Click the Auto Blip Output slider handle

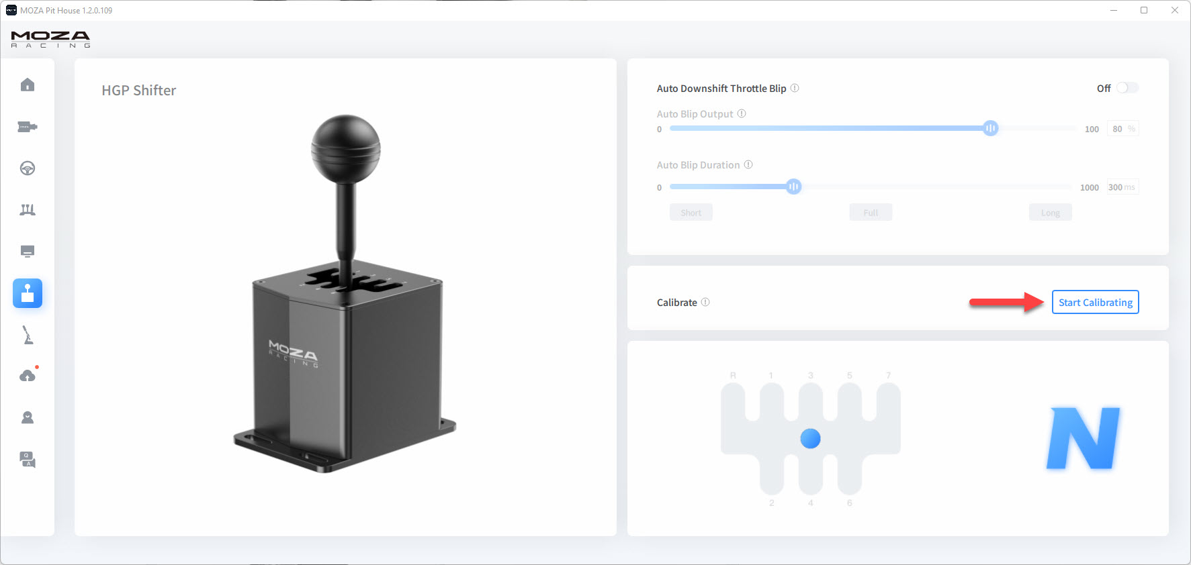(x=990, y=128)
